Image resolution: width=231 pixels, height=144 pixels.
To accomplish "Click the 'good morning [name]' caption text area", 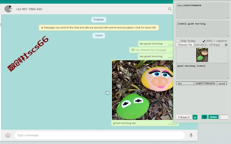I will 202,71.
